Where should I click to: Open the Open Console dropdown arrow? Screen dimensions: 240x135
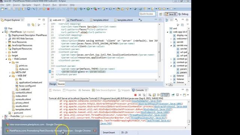pyautogui.click(x=188, y=95)
